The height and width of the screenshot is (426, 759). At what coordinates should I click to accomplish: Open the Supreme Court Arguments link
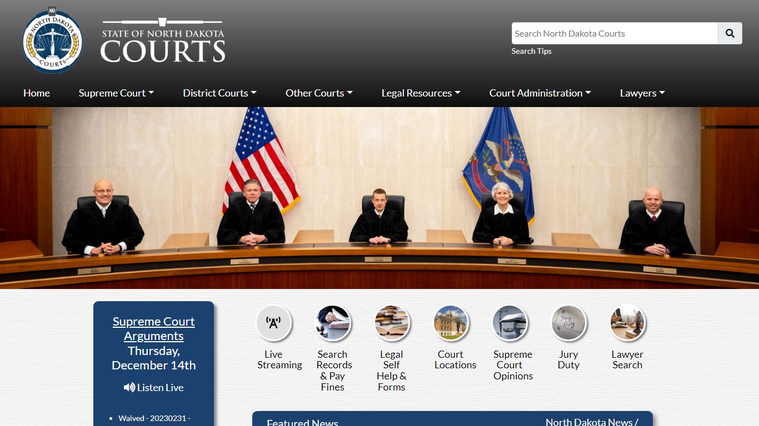[x=154, y=329]
